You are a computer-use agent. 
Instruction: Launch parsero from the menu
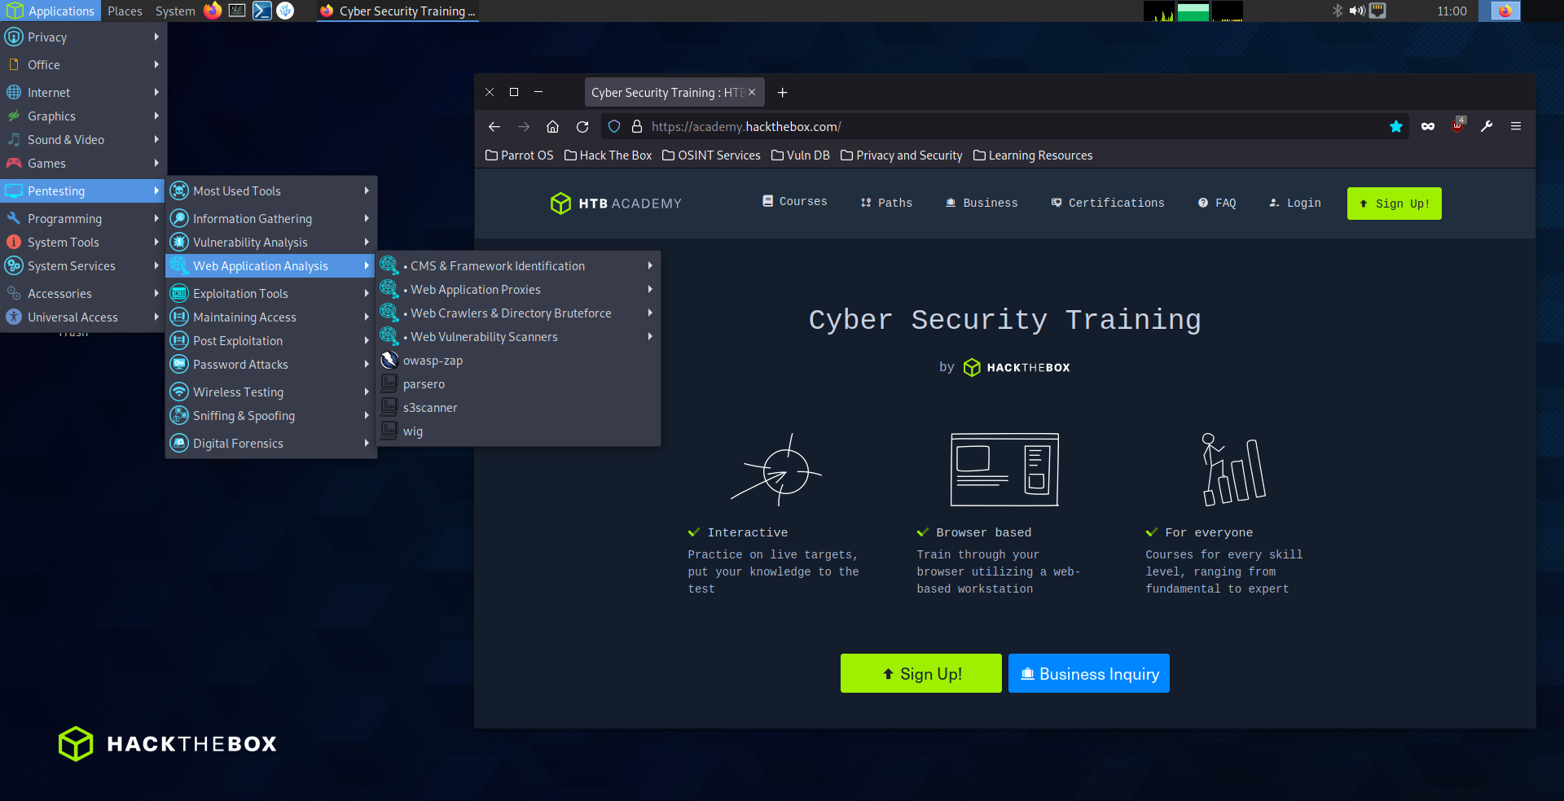(x=518, y=384)
